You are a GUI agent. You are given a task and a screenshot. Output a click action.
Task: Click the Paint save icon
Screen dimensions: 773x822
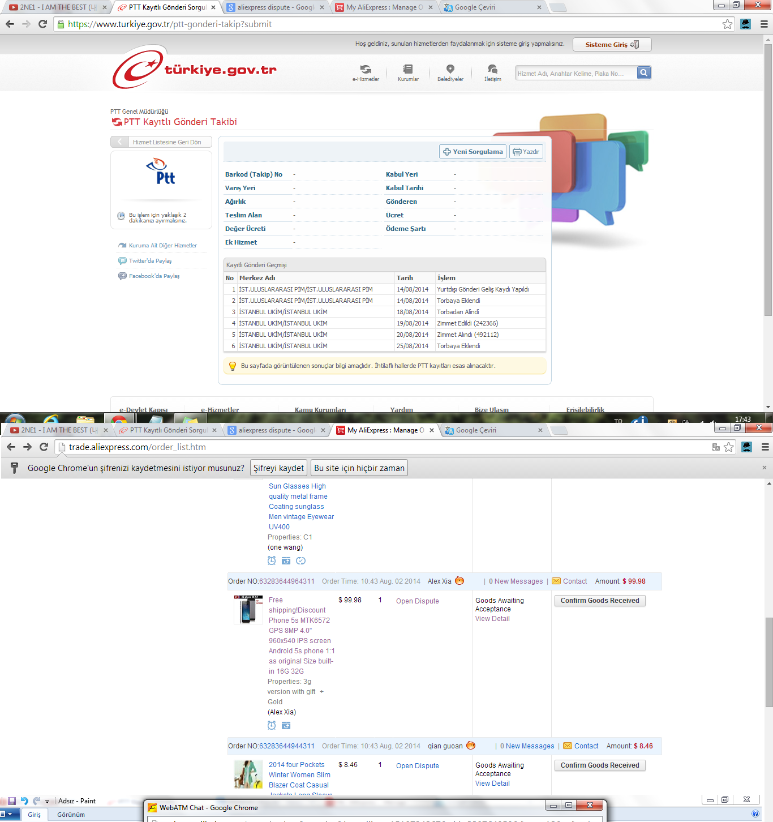[x=12, y=800]
